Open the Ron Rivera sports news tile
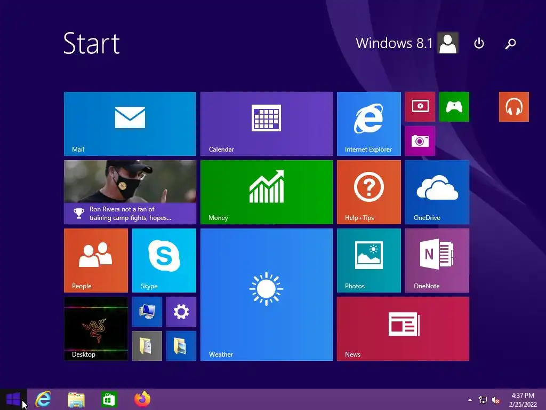Screen dimensions: 546x410 point(130,192)
